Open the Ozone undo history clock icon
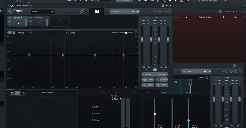Image resolution: width=246 pixels, height=128 pixels. pyautogui.click(x=155, y=12)
